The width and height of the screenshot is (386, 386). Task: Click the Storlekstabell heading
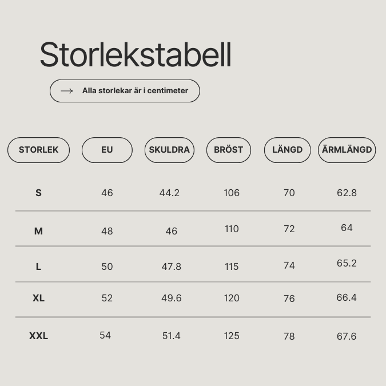[136, 55]
